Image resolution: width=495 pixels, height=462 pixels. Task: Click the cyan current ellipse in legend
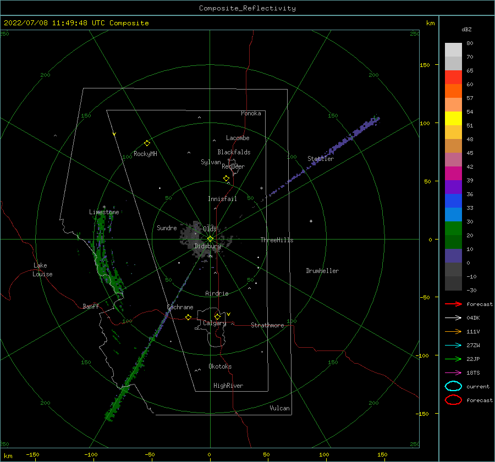[x=453, y=386]
